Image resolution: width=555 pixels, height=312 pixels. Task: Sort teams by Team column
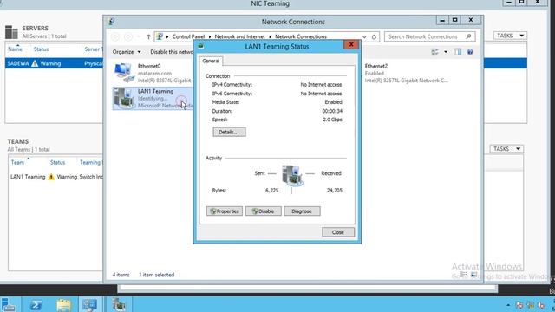17,162
